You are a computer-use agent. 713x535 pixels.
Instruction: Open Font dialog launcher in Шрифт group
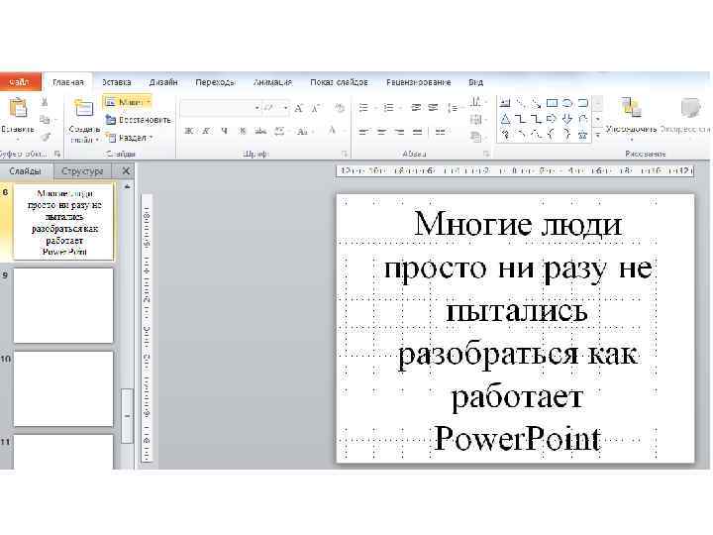pos(345,154)
